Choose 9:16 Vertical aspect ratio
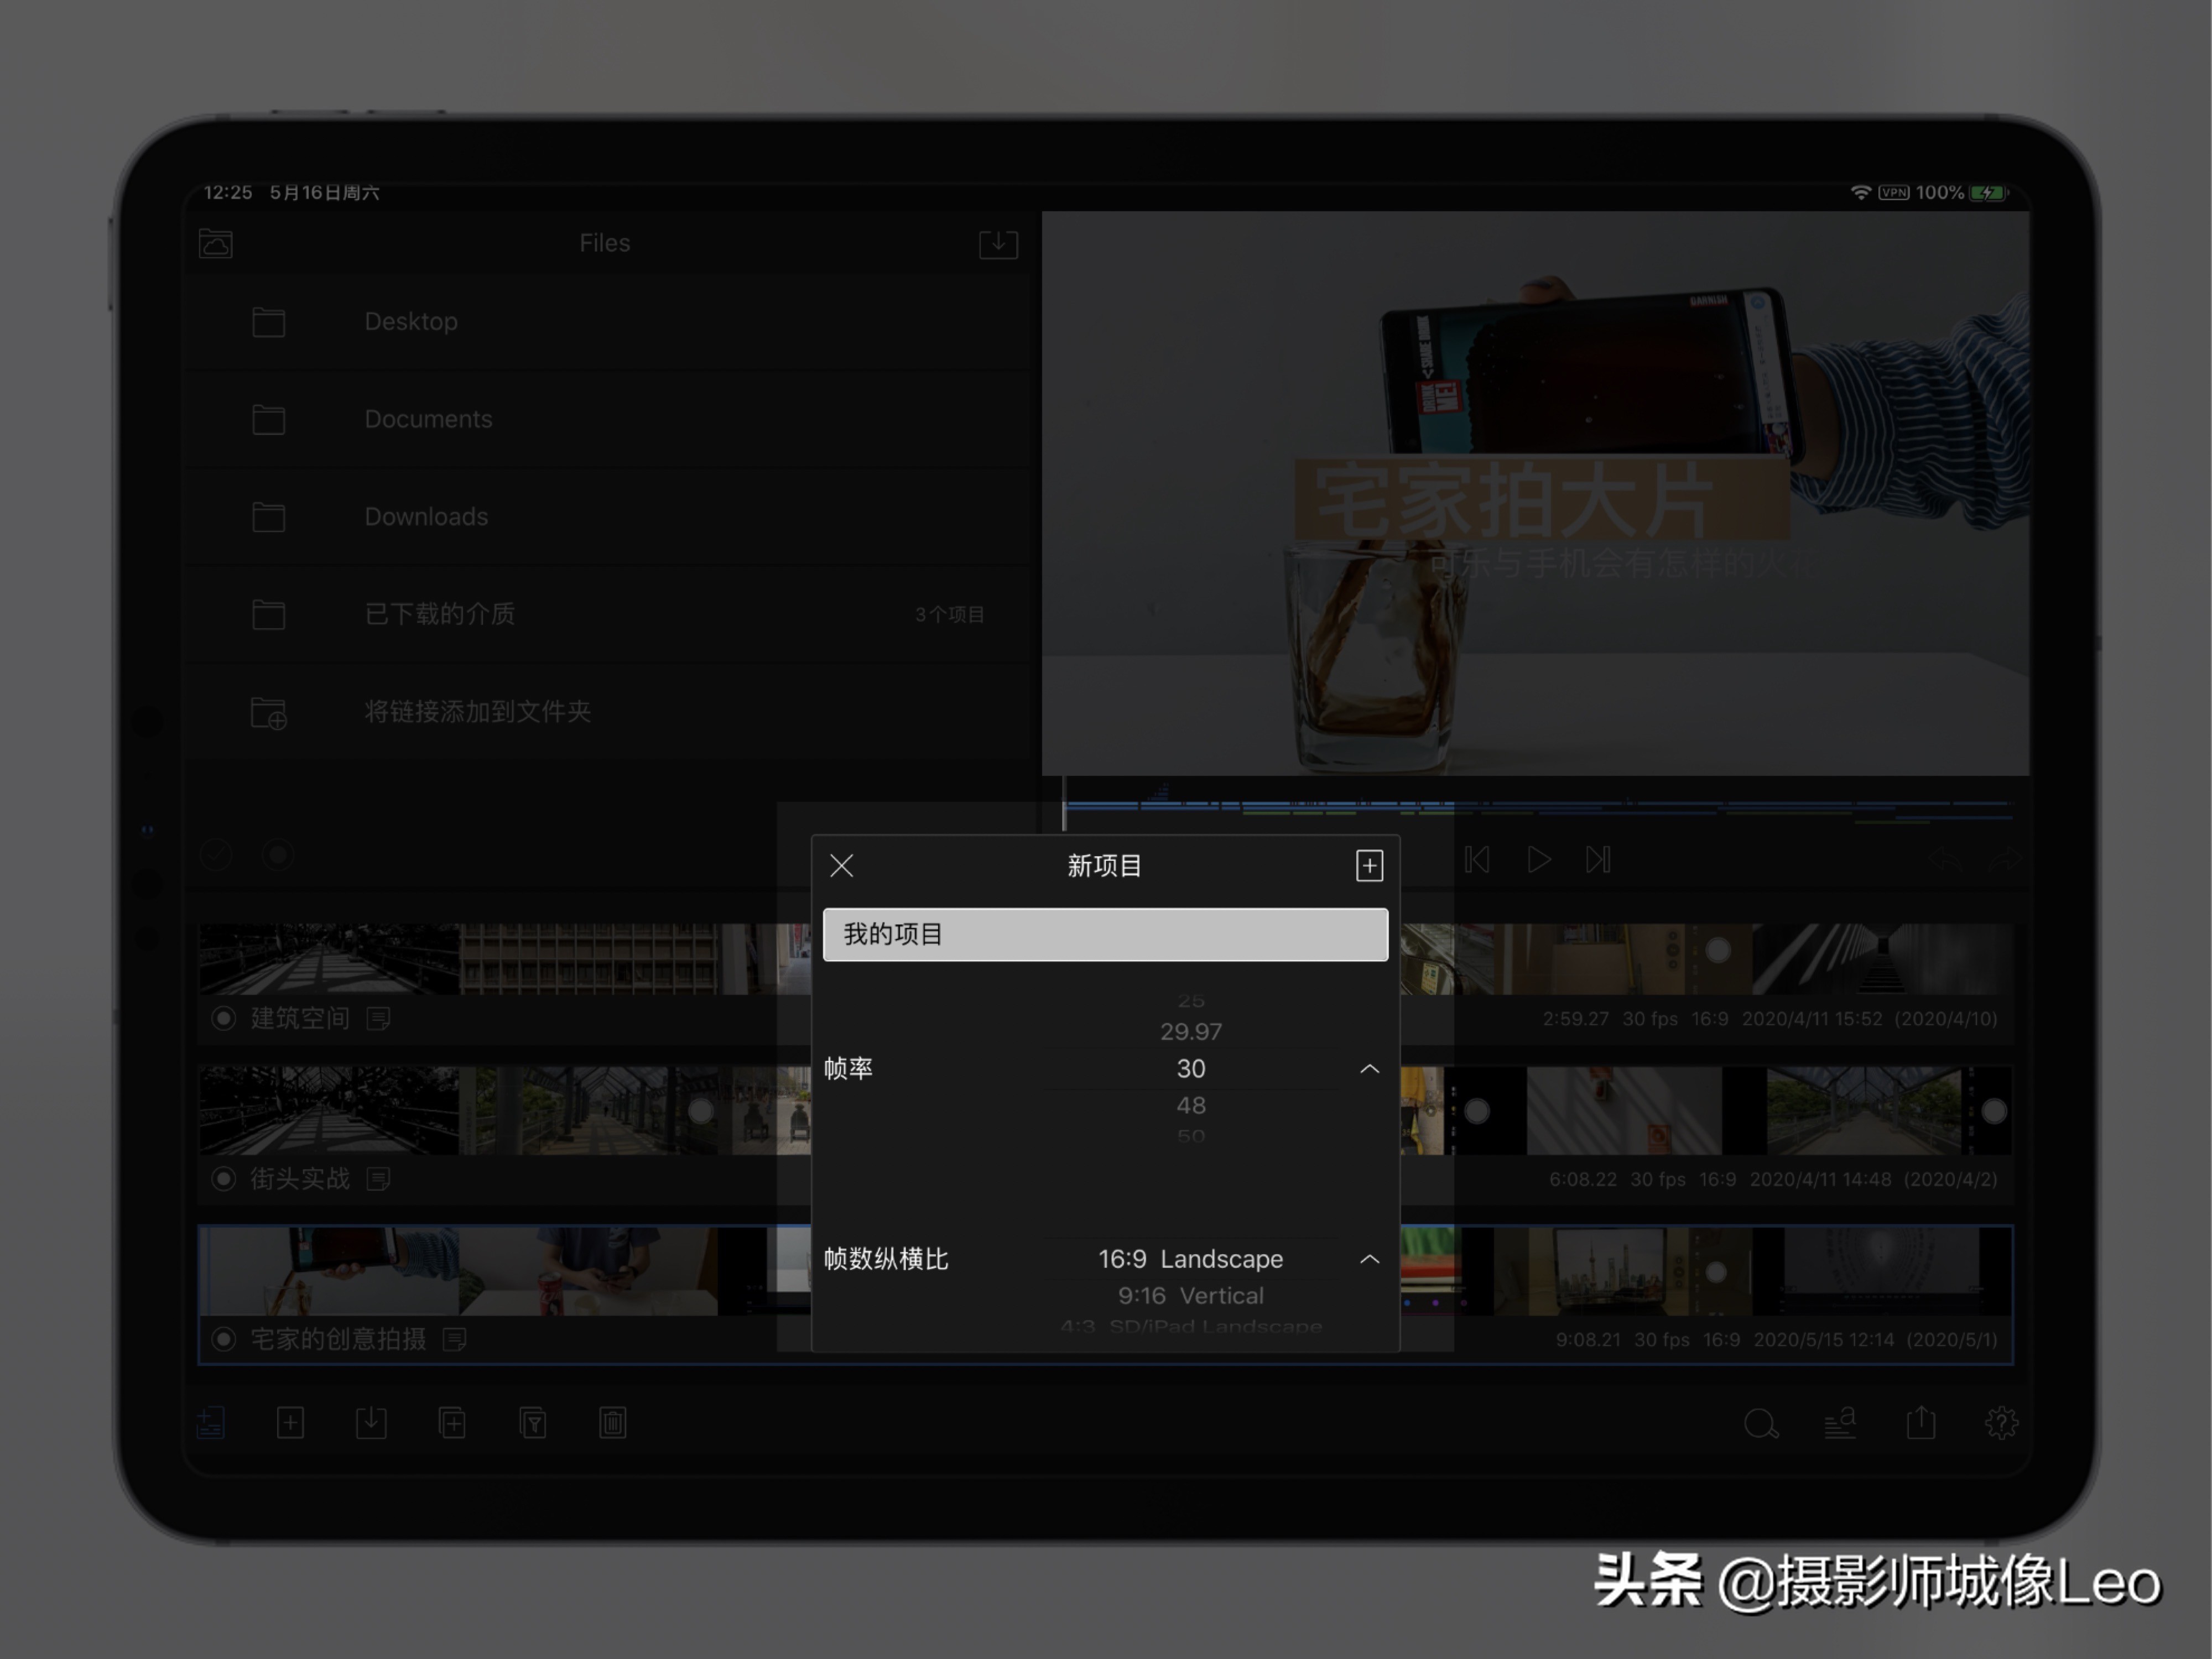2212x1659 pixels. coord(1190,1295)
